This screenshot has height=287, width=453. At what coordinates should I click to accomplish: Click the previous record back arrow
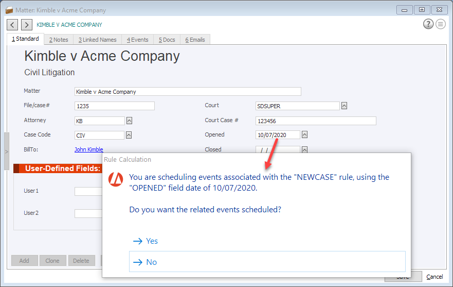12,25
